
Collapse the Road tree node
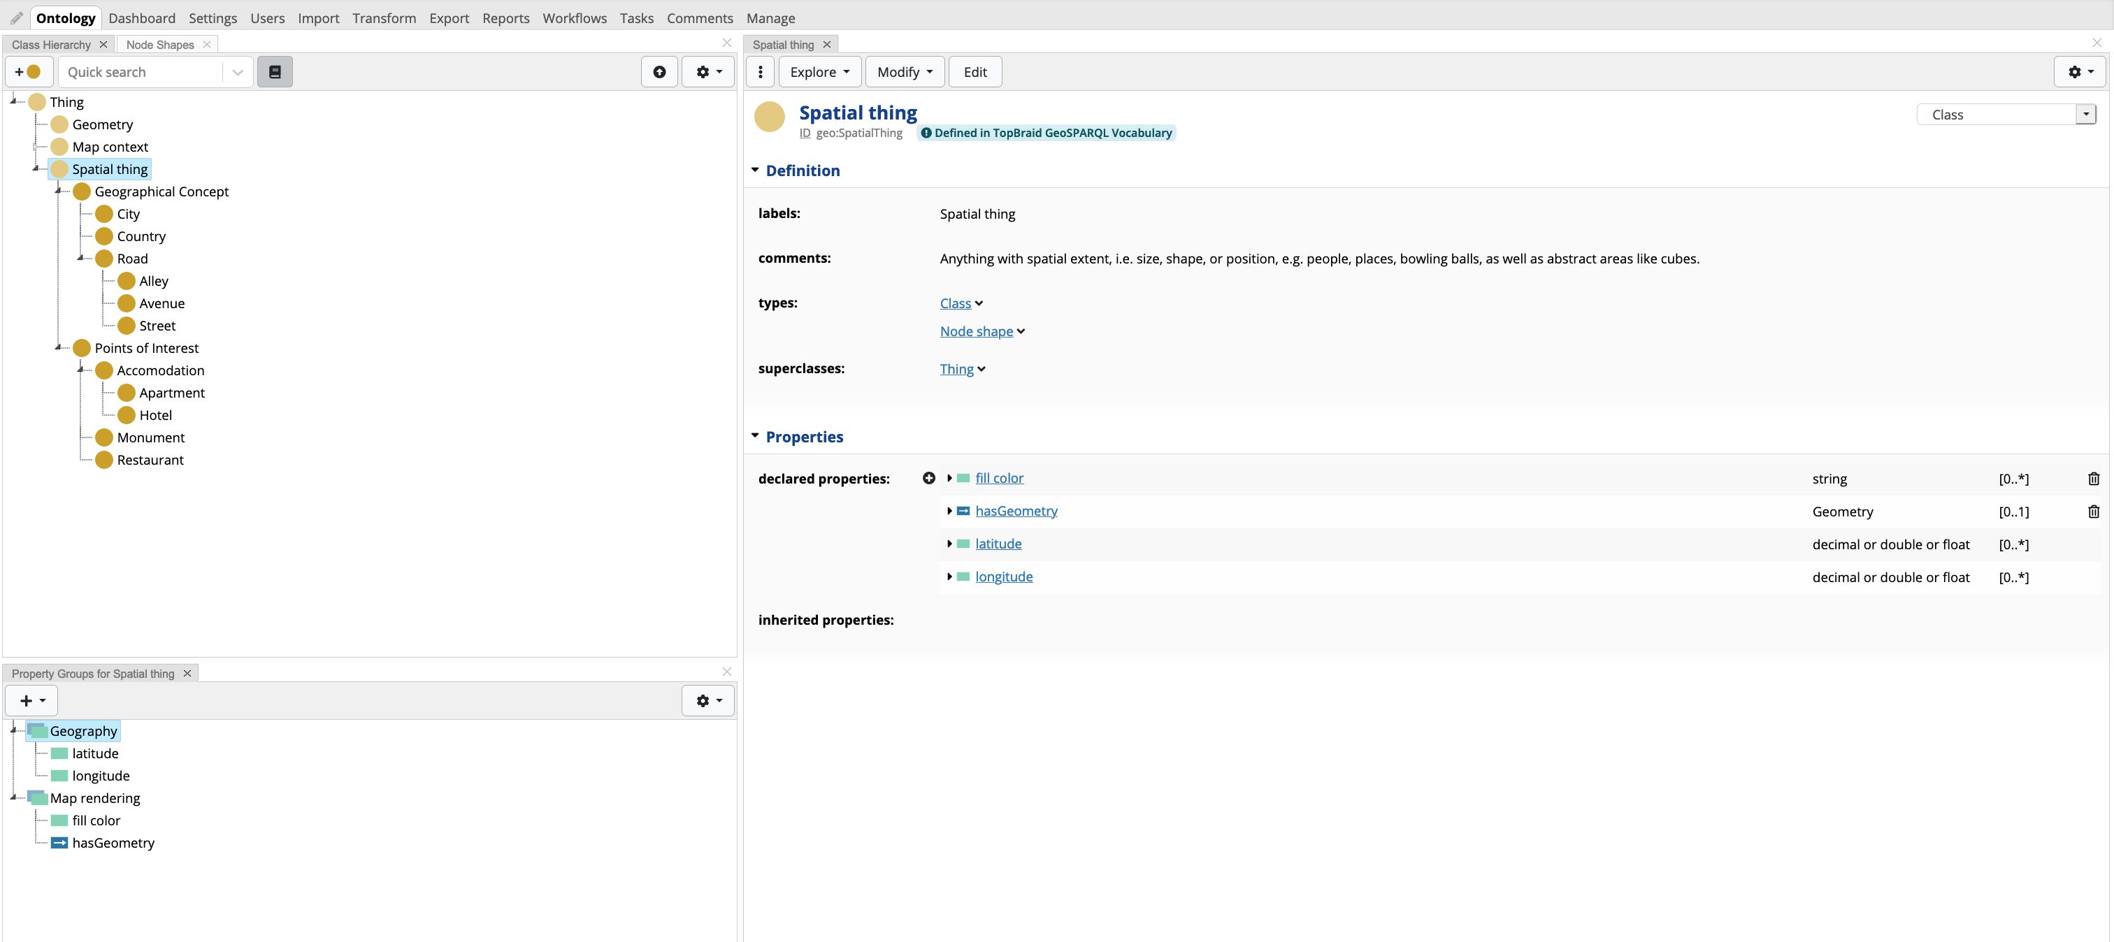tap(81, 259)
